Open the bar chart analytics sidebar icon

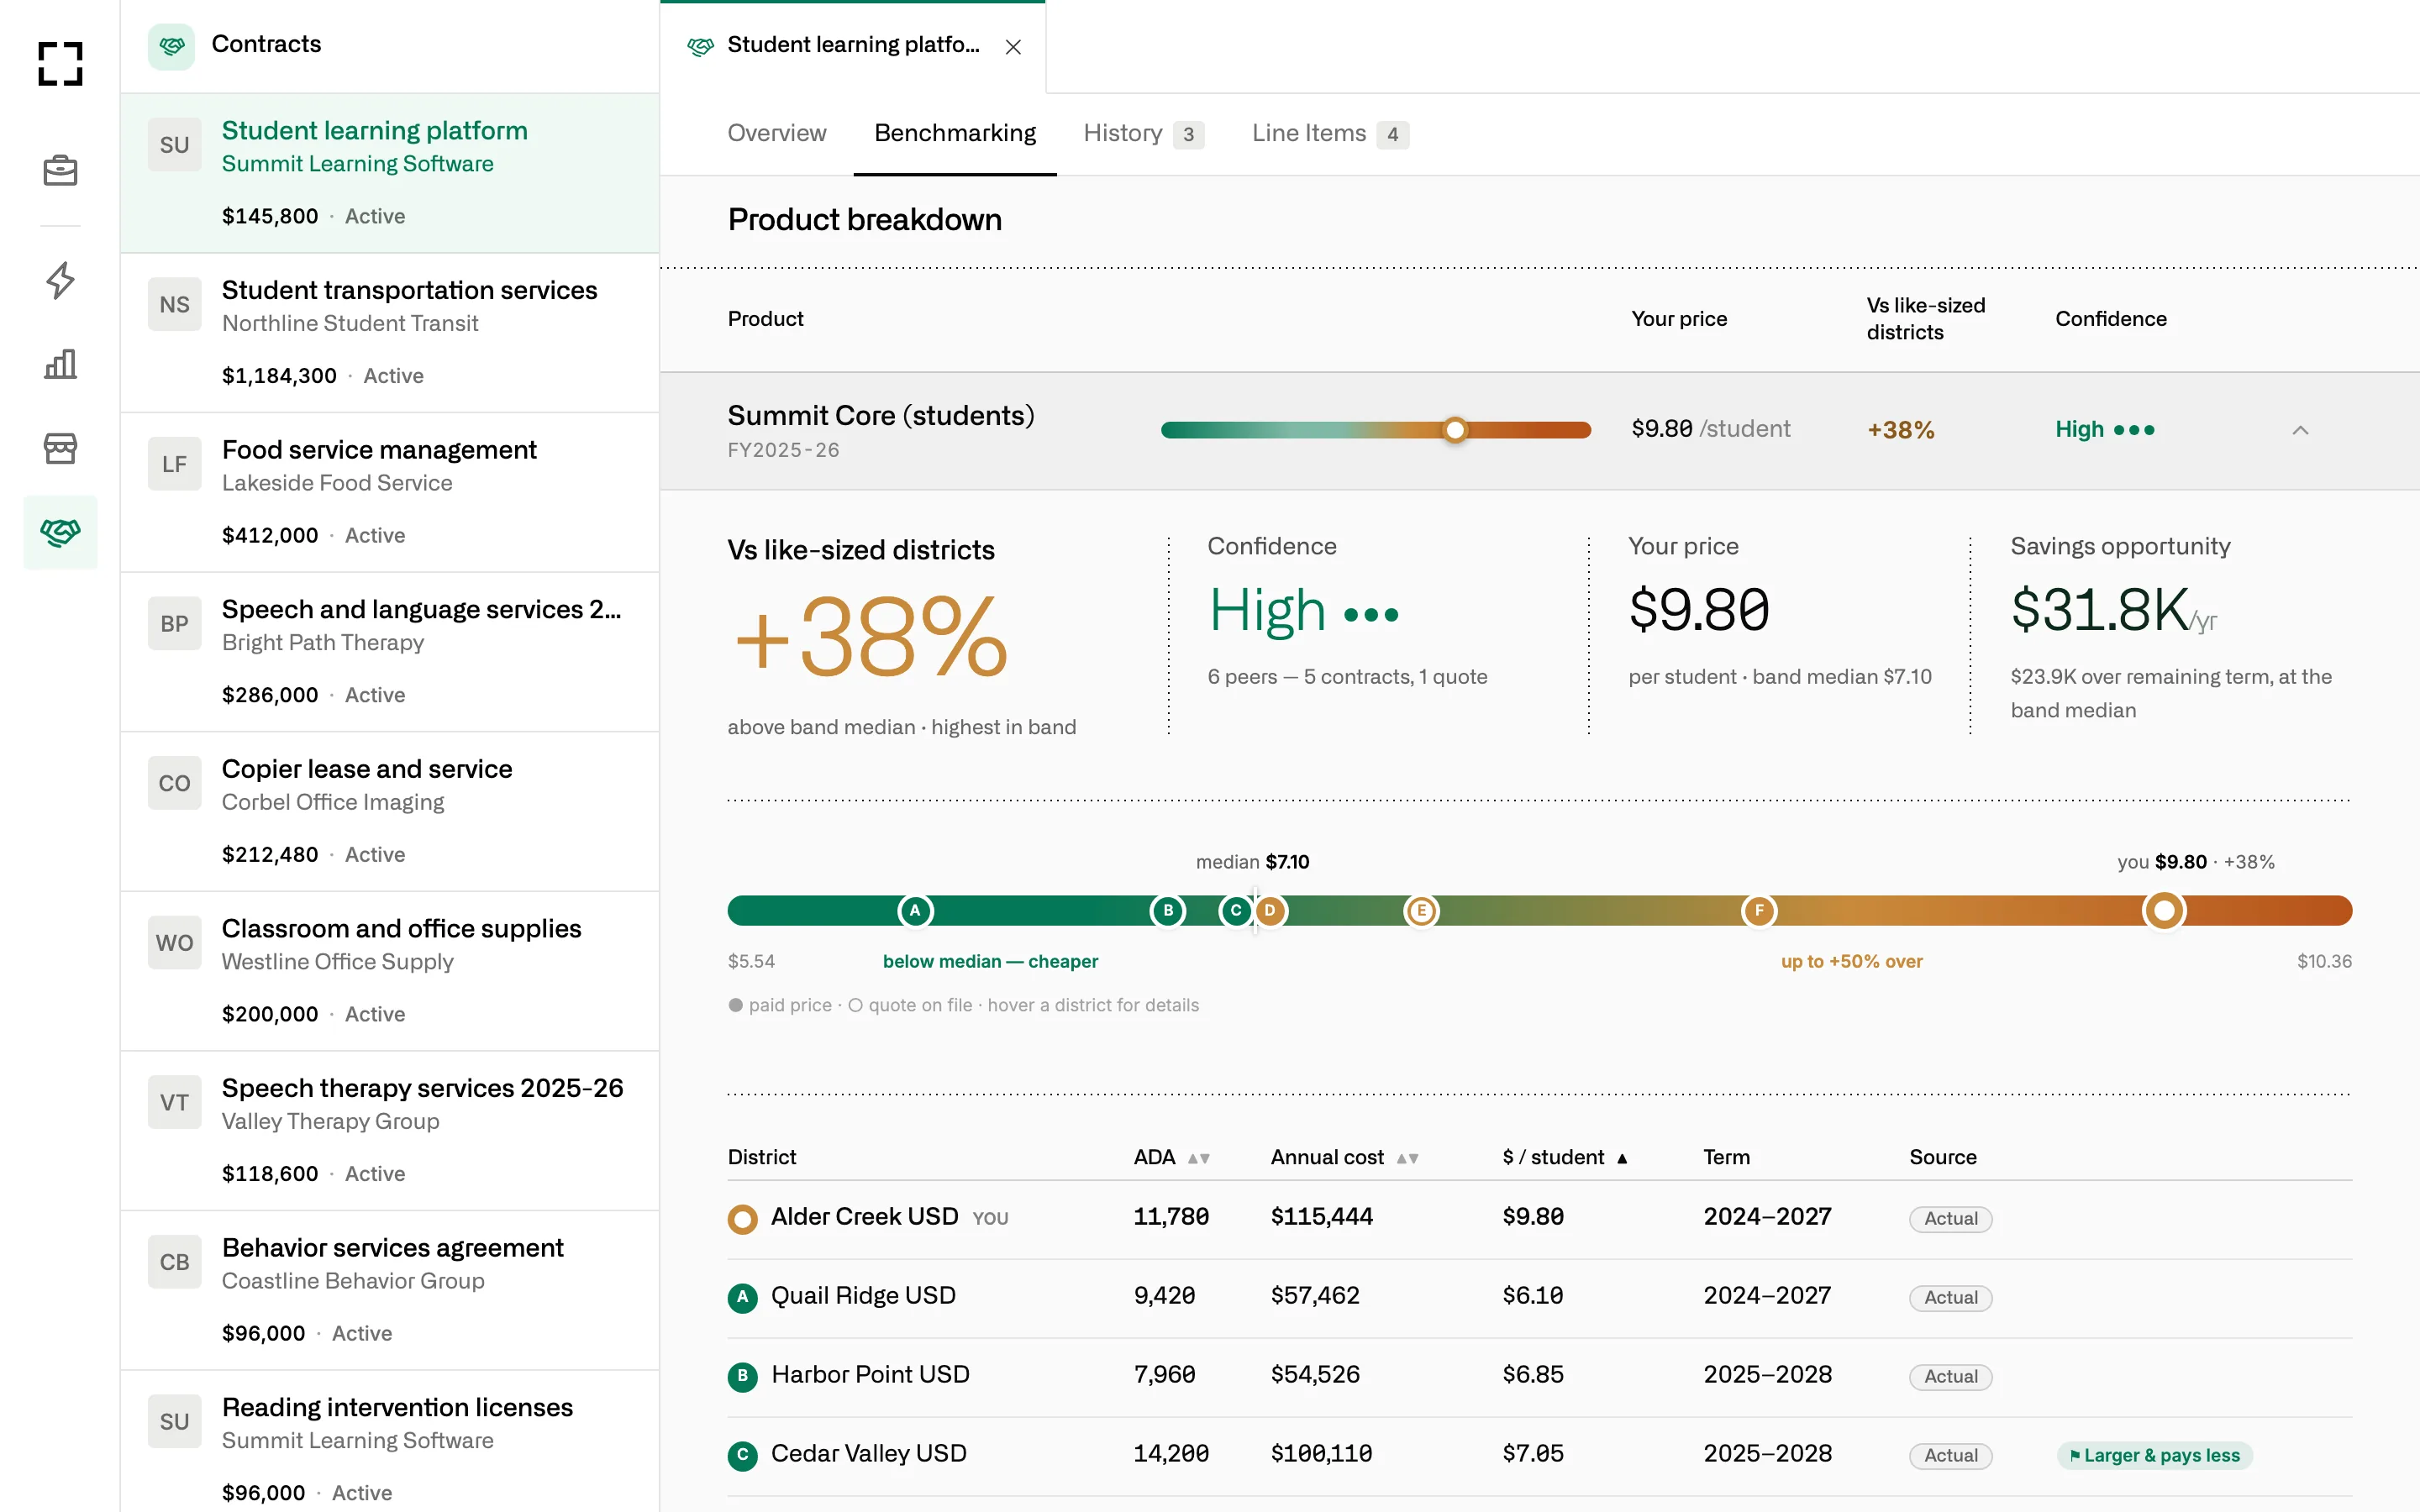coord(60,364)
